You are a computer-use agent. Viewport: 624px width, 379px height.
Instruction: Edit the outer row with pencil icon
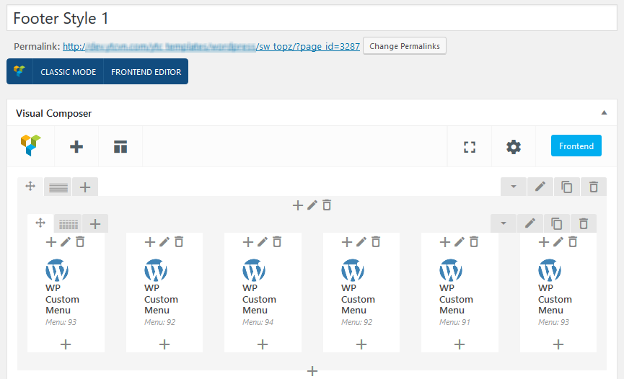tap(540, 187)
